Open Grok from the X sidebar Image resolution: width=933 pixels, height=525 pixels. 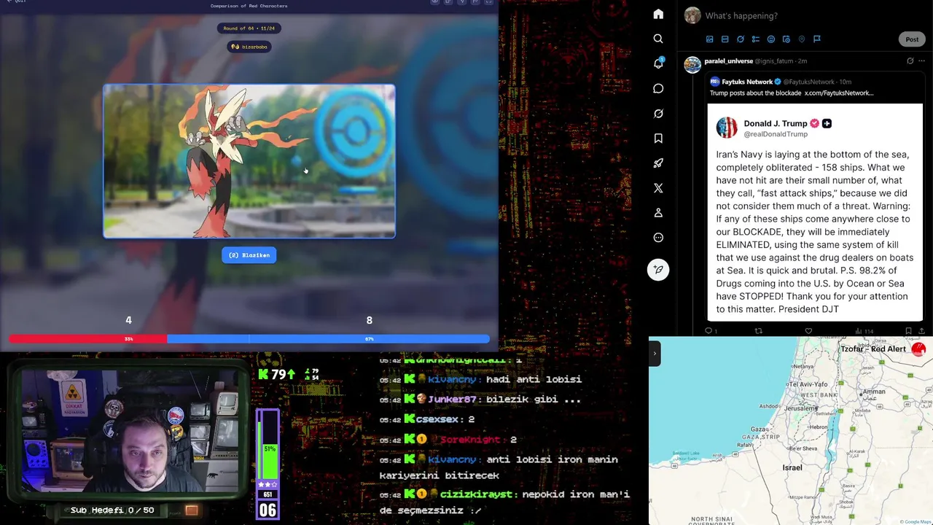pyautogui.click(x=658, y=113)
